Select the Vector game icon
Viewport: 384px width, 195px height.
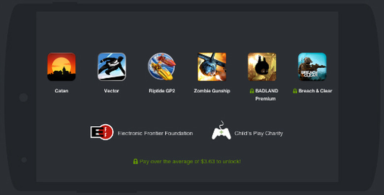coord(112,67)
